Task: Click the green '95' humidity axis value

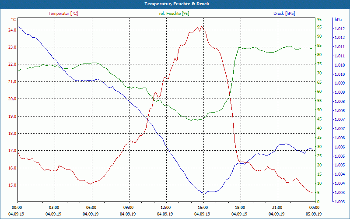Action: pyautogui.click(x=319, y=27)
